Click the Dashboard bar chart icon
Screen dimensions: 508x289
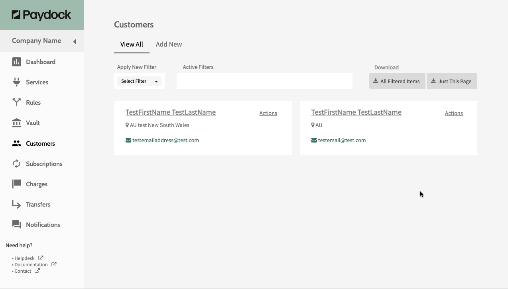(16, 62)
